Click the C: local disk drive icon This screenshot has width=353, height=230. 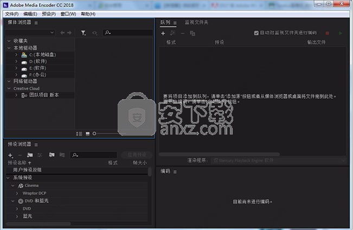(x=24, y=55)
